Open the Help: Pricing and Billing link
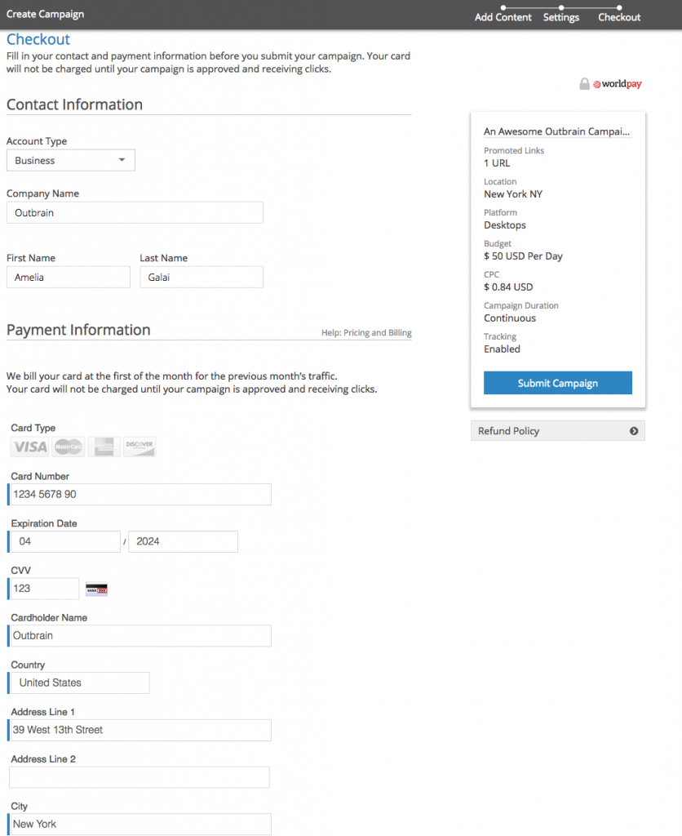Viewport: 682px width, 836px height. point(366,333)
